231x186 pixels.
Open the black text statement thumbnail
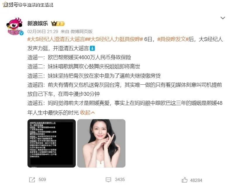pyautogui.click(x=51, y=143)
